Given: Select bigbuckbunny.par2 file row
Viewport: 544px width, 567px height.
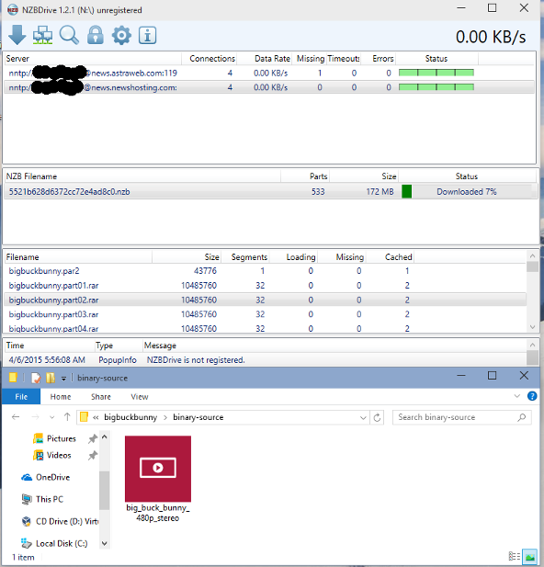Looking at the screenshot, I should point(265,271).
